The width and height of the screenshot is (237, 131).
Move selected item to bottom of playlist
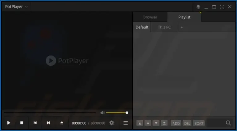tap(164, 123)
